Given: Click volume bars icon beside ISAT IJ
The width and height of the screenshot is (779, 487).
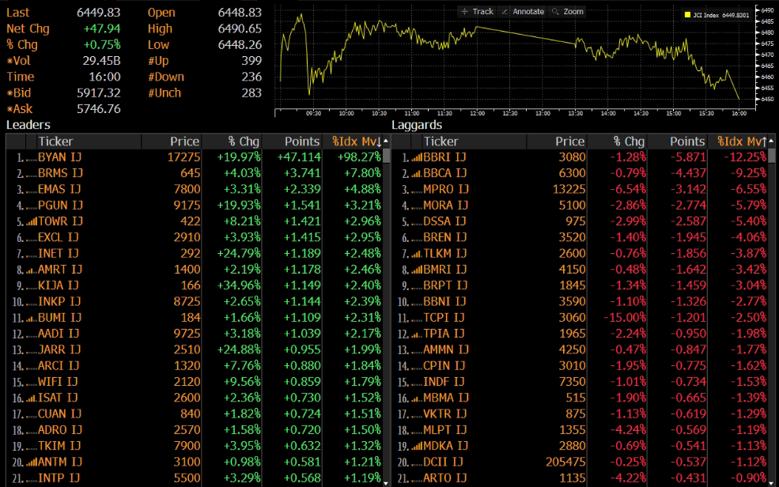Looking at the screenshot, I should point(32,398).
